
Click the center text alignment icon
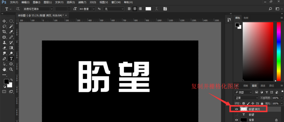click(135, 9)
